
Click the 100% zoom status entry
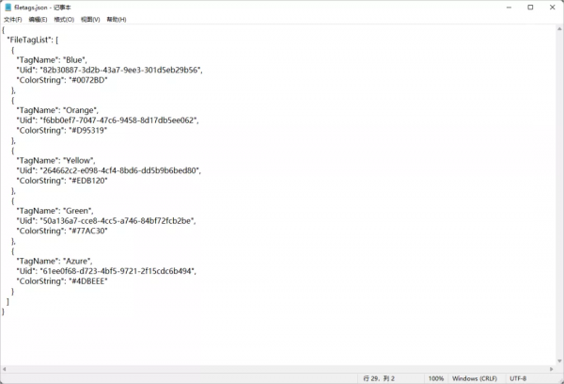click(x=436, y=378)
